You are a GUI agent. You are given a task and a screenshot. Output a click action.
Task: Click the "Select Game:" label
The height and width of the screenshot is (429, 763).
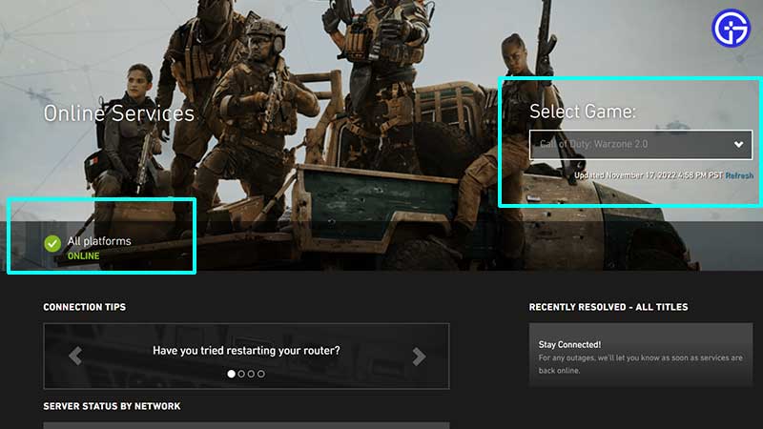pyautogui.click(x=583, y=112)
